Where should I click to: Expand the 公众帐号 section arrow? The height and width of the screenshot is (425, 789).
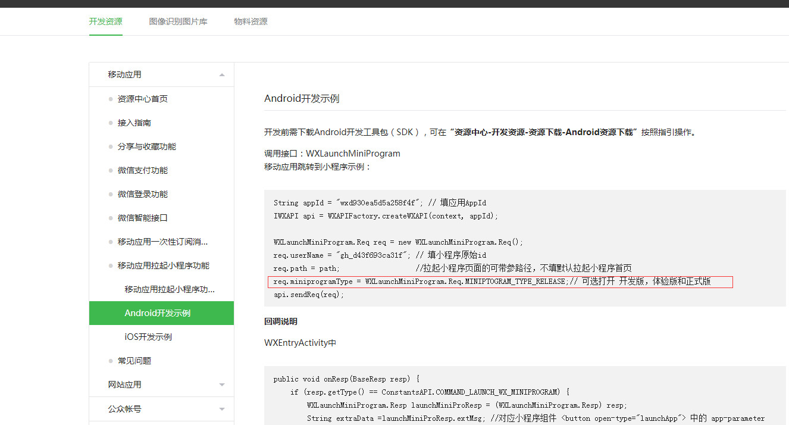coord(222,410)
